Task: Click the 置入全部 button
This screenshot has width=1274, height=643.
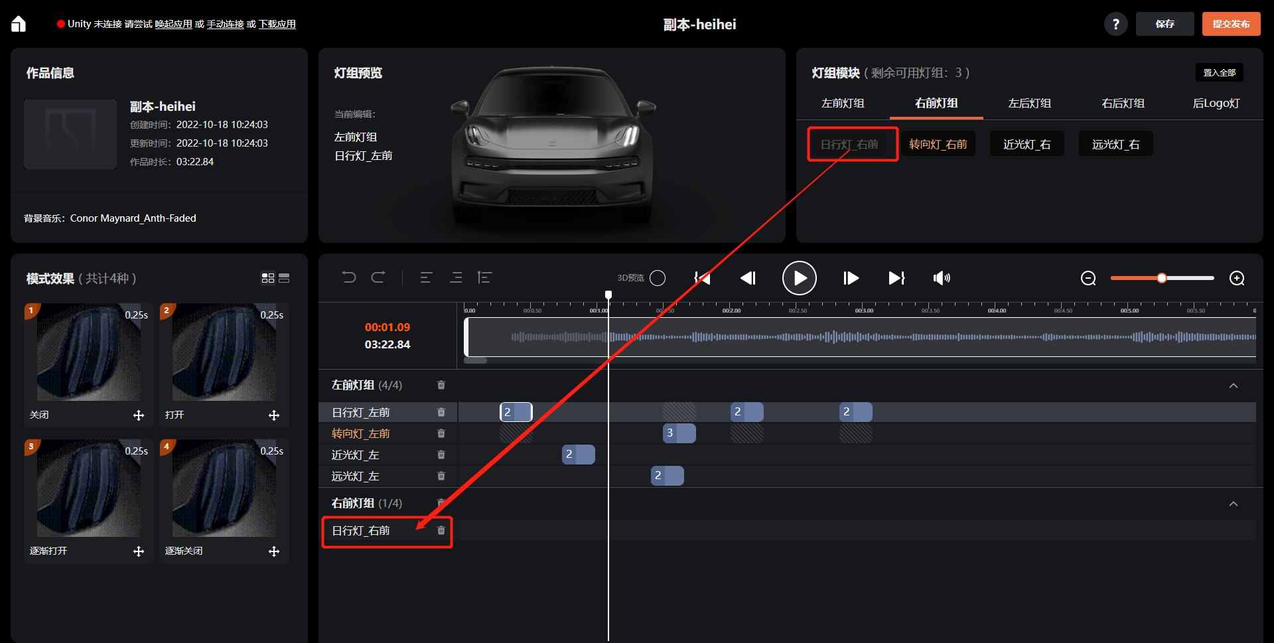Action: click(x=1220, y=72)
